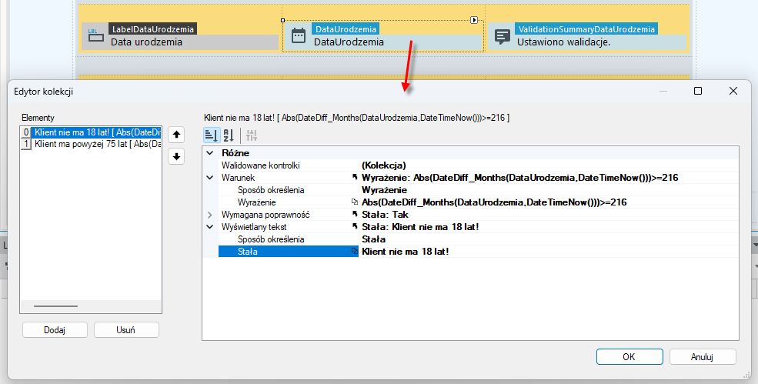758x384 pixels.
Task: Click the Wymagana poprawność property label
Action: pyautogui.click(x=265, y=214)
